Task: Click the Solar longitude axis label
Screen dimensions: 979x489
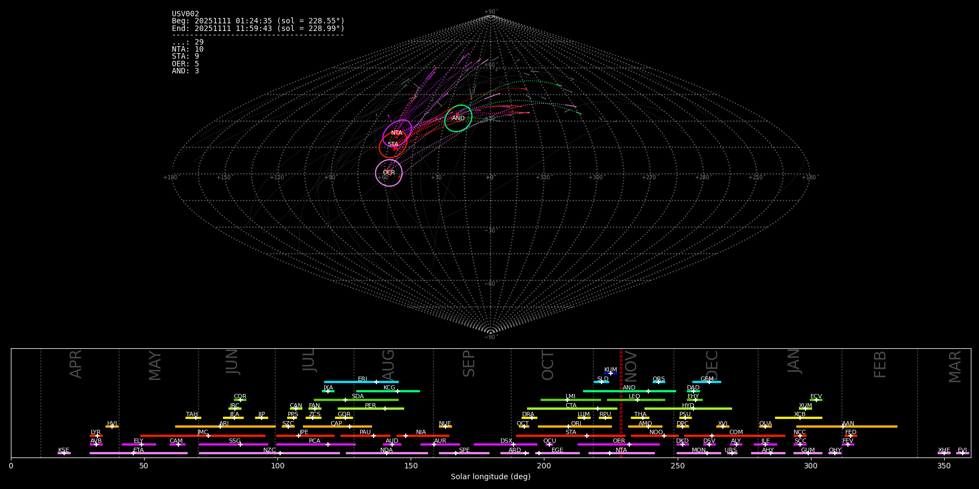Action: click(490, 477)
